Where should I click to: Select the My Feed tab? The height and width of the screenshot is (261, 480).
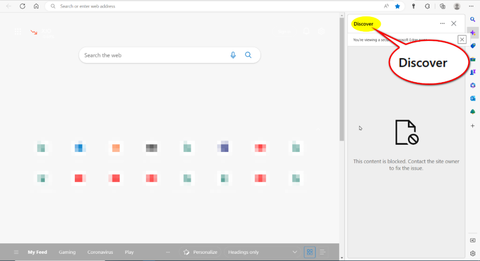(37, 252)
